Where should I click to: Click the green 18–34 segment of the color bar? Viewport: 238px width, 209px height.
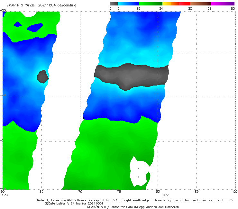pyautogui.click(x=151, y=4)
